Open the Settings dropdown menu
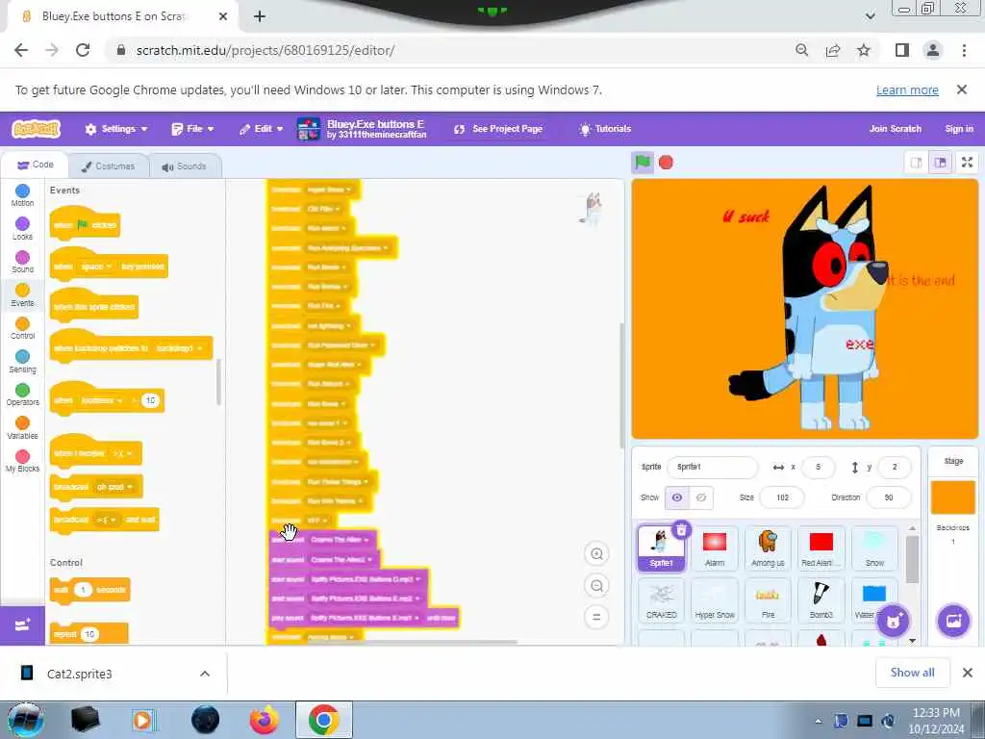Screen dimensions: 985x739 (x=116, y=129)
